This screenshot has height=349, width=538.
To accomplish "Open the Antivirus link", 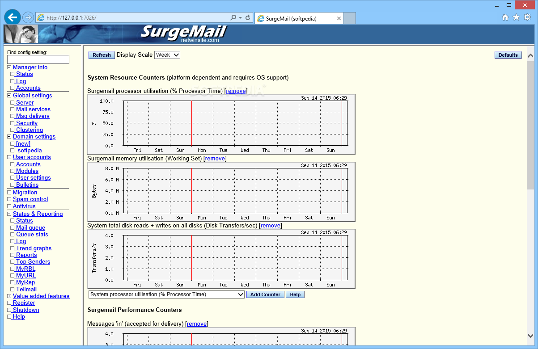I will pos(24,206).
